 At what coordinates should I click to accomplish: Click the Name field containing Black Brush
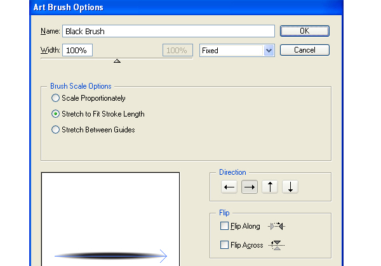[168, 31]
